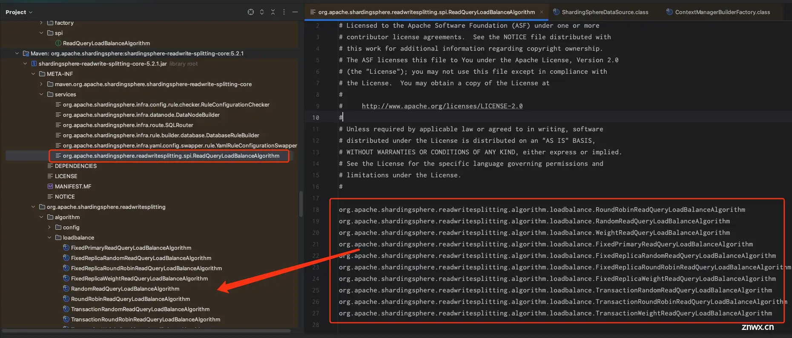Click the Project panel vertical scrollbar
792x338 pixels.
(301, 204)
